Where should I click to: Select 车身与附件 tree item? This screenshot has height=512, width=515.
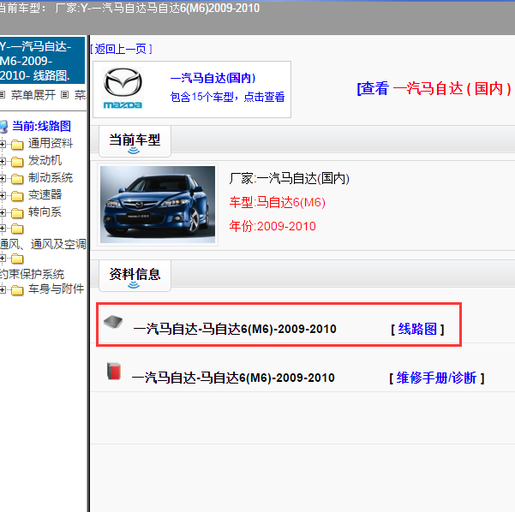click(56, 289)
